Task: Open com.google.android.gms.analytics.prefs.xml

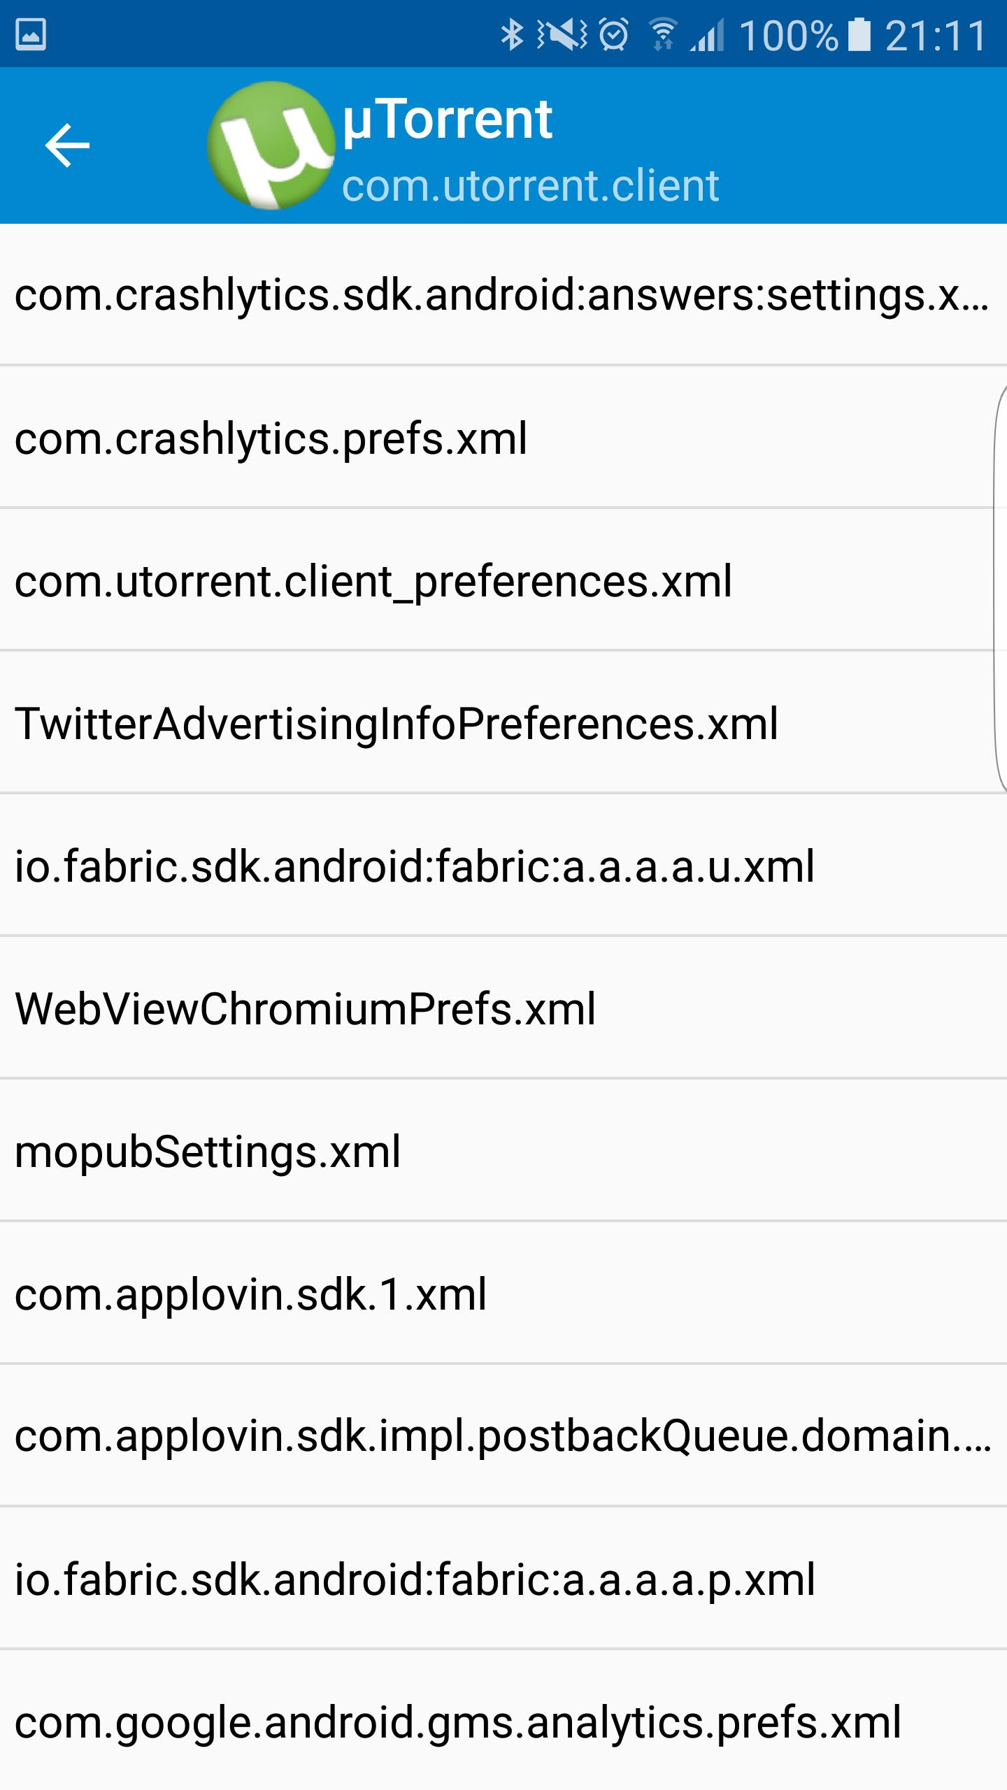Action: pyautogui.click(x=503, y=1720)
